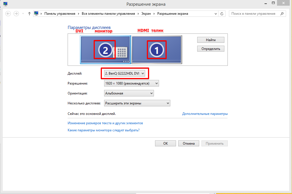292x194 pixels.
Task: Select monitor 1 display thumbnail
Action: tap(157, 50)
